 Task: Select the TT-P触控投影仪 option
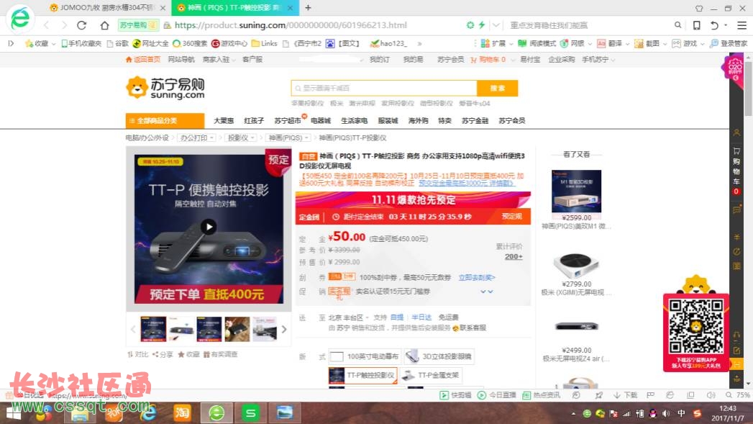[x=362, y=375]
